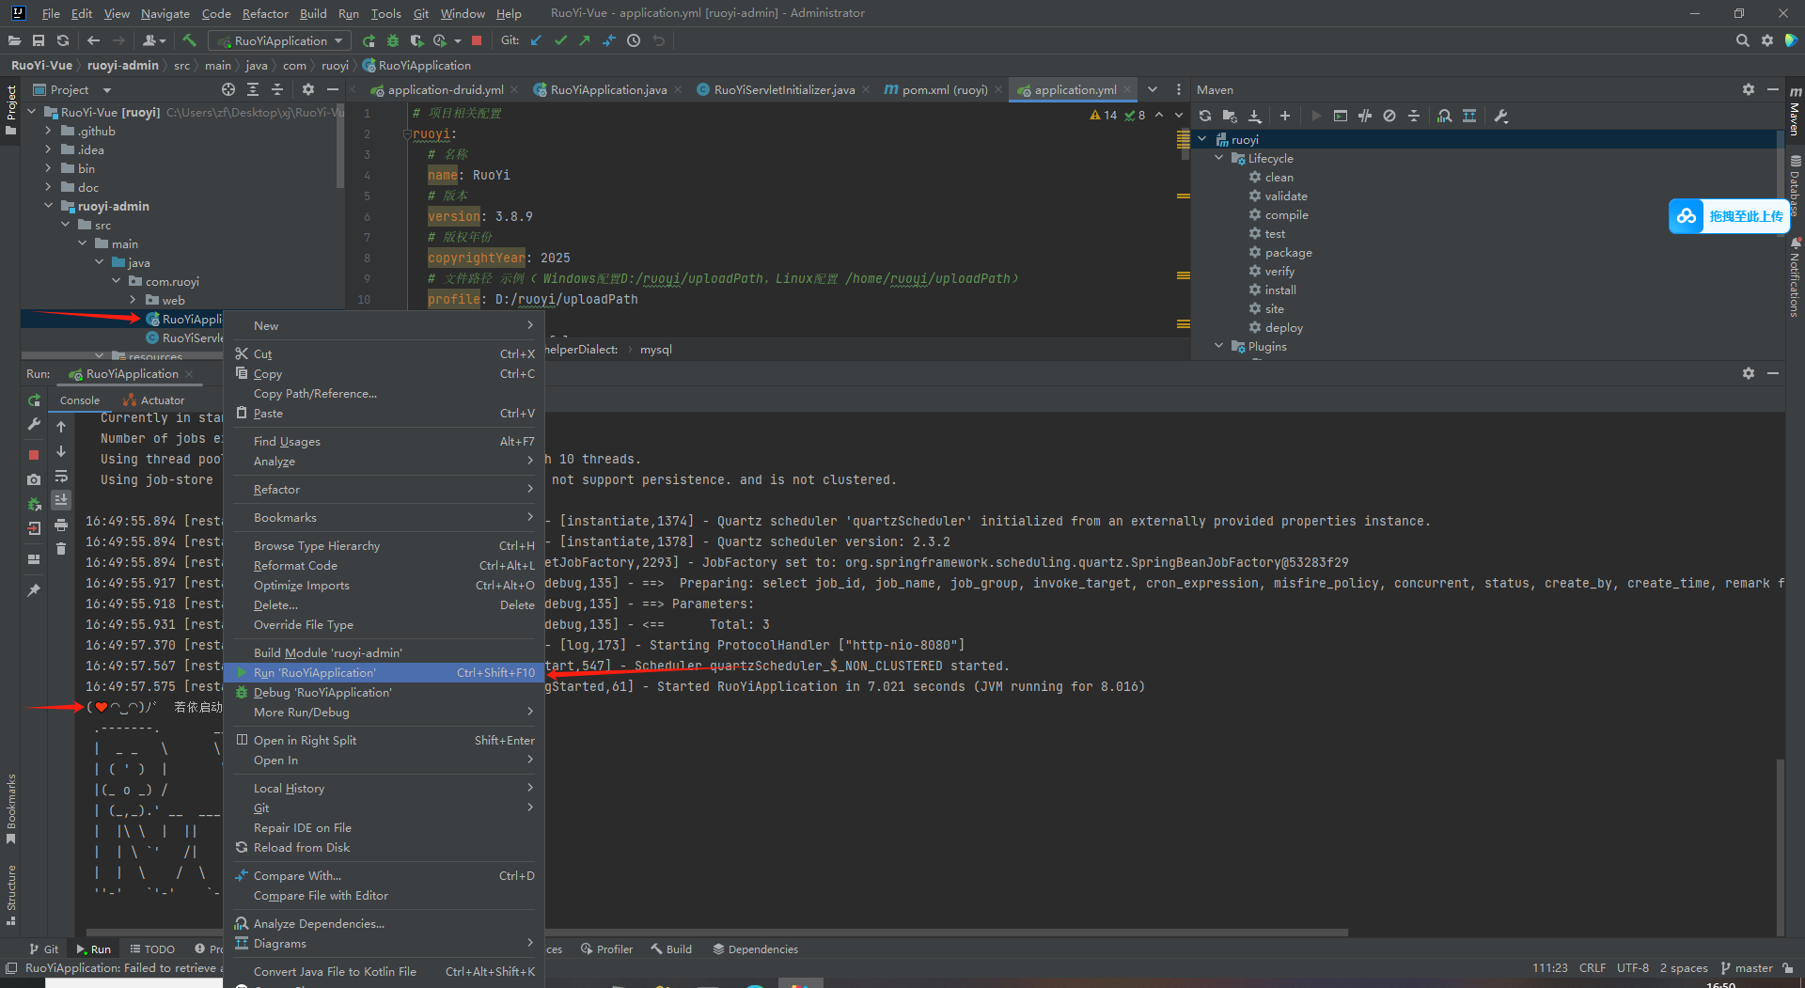Choose Reformat Code in context menu
1805x988 pixels.
[x=385, y=565]
